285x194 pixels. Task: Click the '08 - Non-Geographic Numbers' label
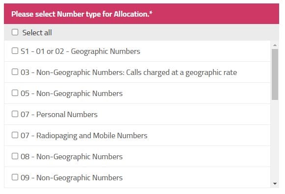coord(72,157)
